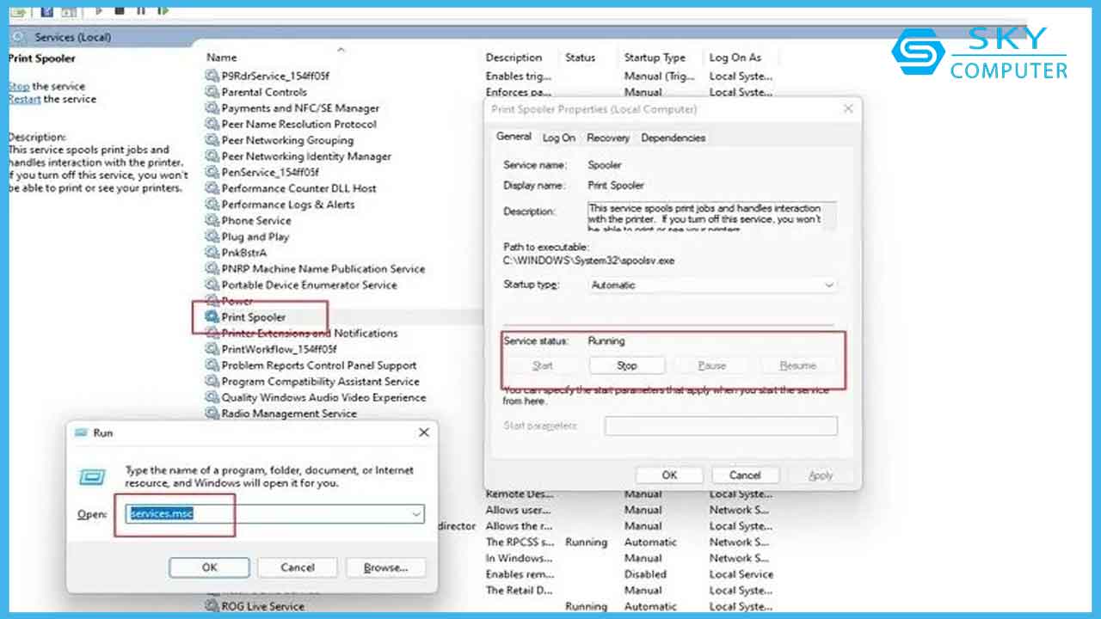Click the gear icon beside ROG Live Service
The image size is (1101, 619).
click(212, 606)
